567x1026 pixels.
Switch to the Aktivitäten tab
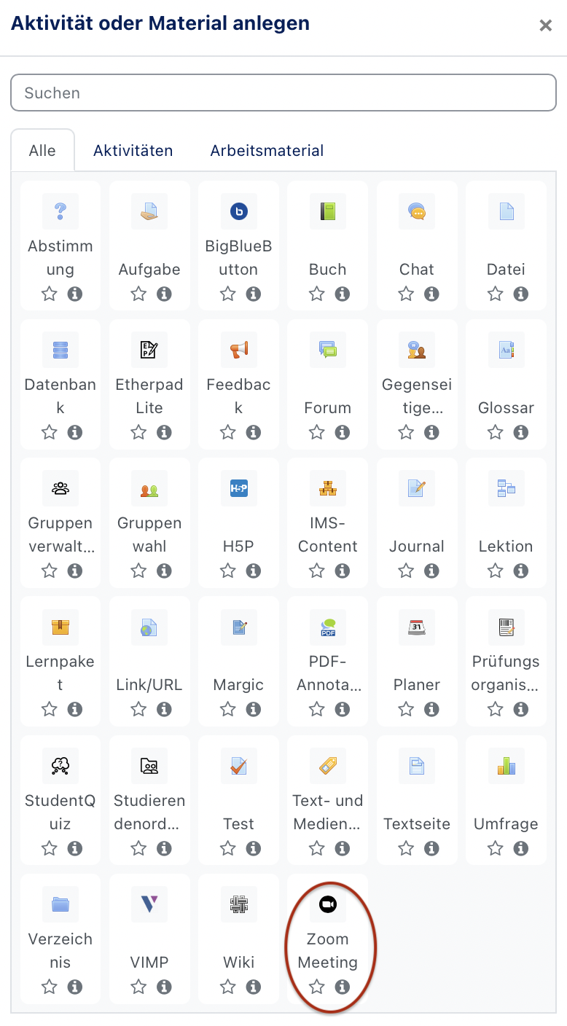133,151
